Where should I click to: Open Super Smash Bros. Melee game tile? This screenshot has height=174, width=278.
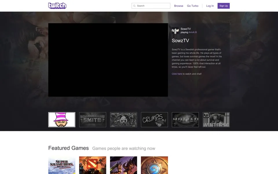(62, 165)
